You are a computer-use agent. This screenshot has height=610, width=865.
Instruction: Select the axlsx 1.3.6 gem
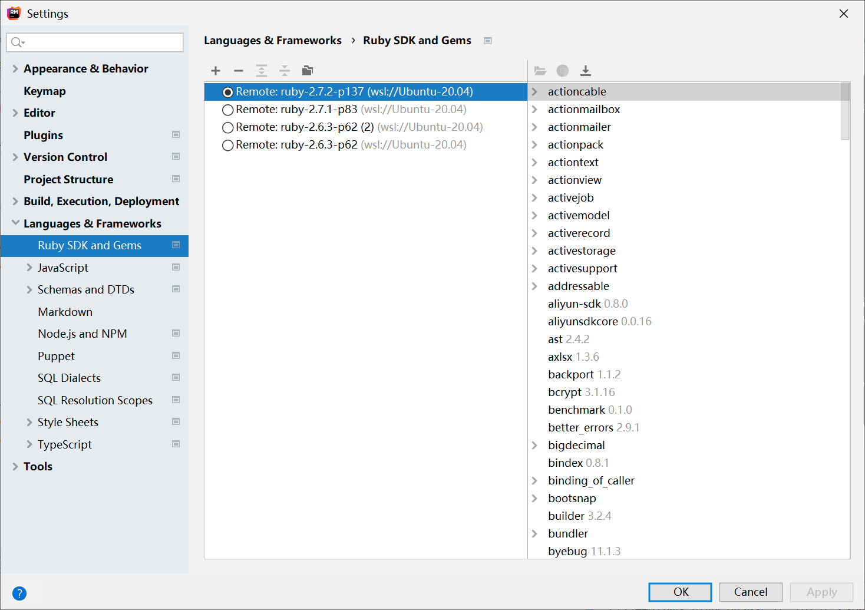click(x=573, y=357)
